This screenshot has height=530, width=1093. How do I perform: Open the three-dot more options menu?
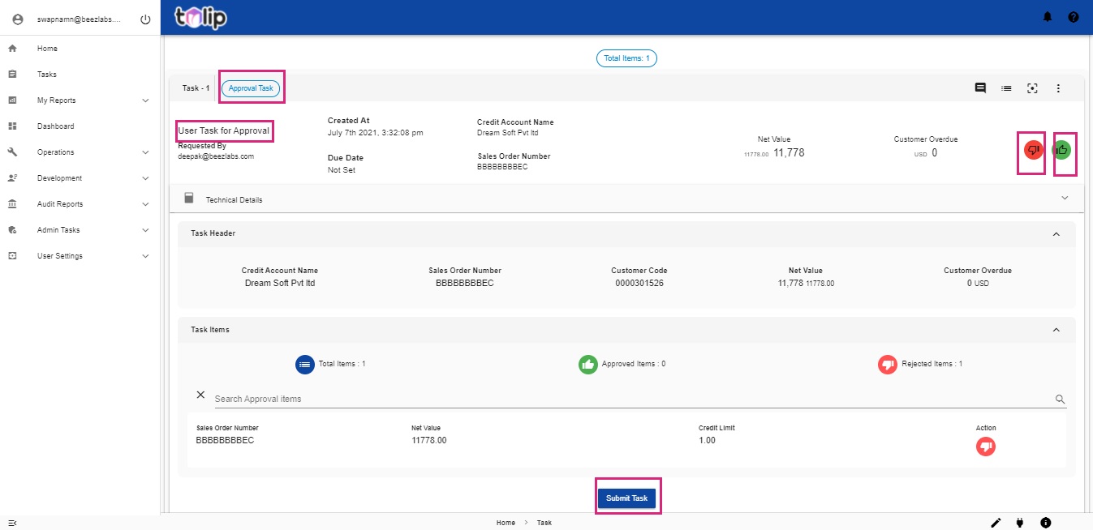click(1058, 88)
